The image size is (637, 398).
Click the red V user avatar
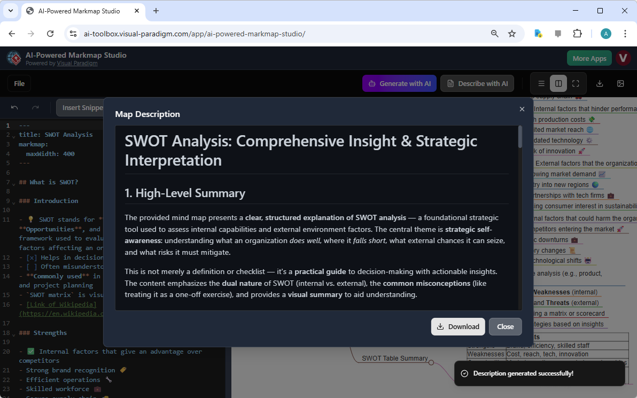click(x=623, y=58)
